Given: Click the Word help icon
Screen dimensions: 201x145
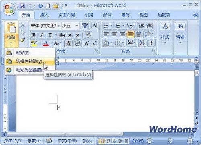Looking at the screenshot, I should (196, 15).
